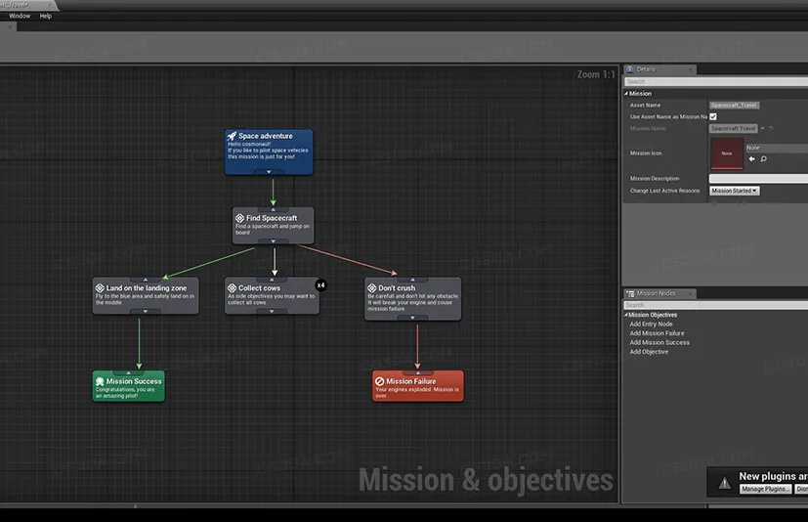Viewport: 808px width, 522px height.
Task: Uncheck Use Asset Name as Mission Name
Action: 713,116
